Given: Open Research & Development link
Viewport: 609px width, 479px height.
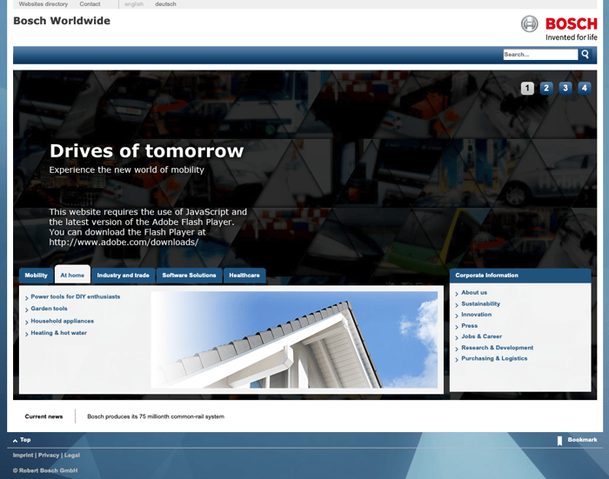Looking at the screenshot, I should (497, 348).
